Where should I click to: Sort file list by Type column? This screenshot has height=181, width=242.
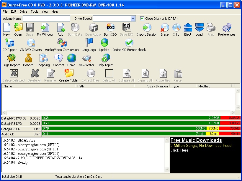pyautogui.click(x=183, y=86)
